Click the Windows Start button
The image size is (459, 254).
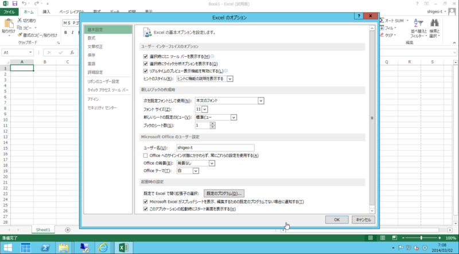click(8, 248)
